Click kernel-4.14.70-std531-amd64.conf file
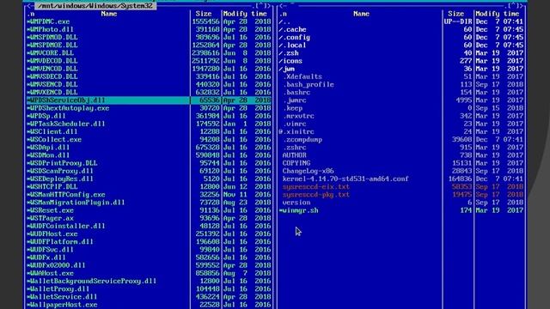Screen dimensions: 550x309 [x=401, y=179]
